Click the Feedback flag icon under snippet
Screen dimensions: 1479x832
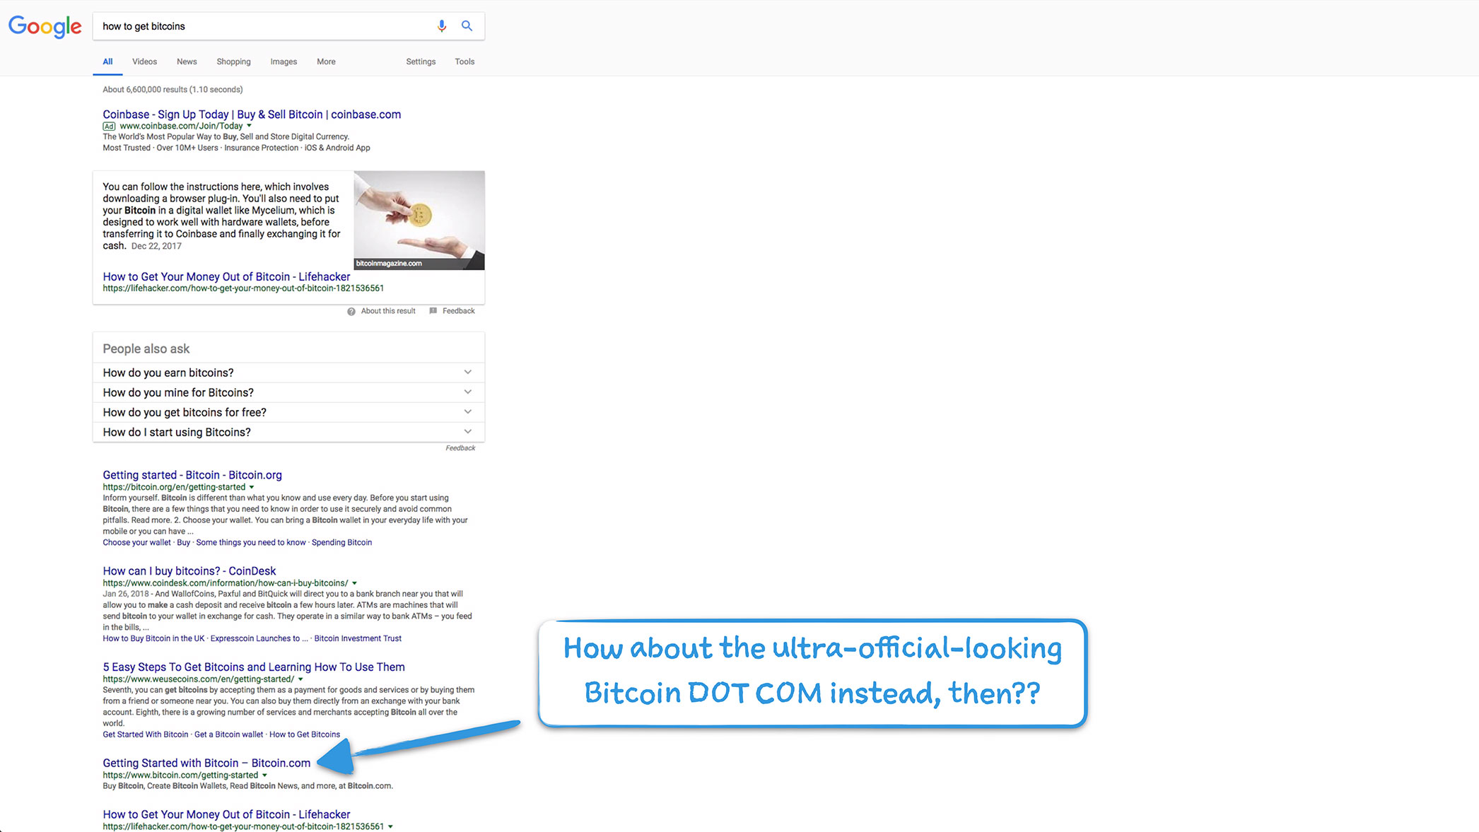433,311
